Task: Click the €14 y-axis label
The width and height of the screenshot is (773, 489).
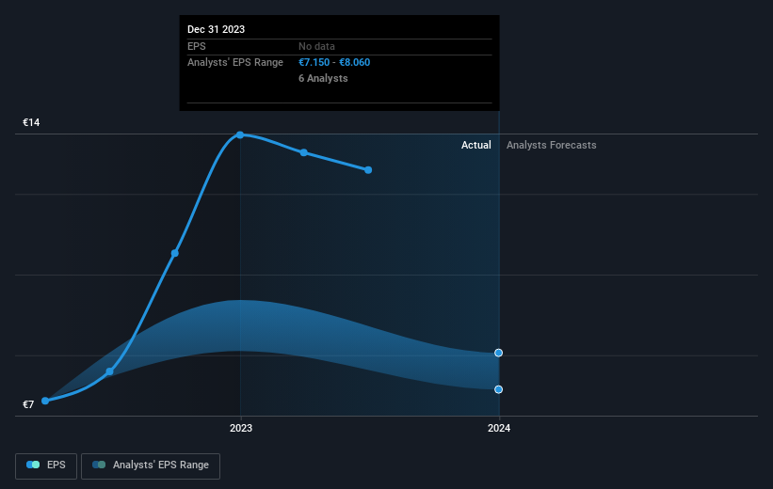Action: 31,122
